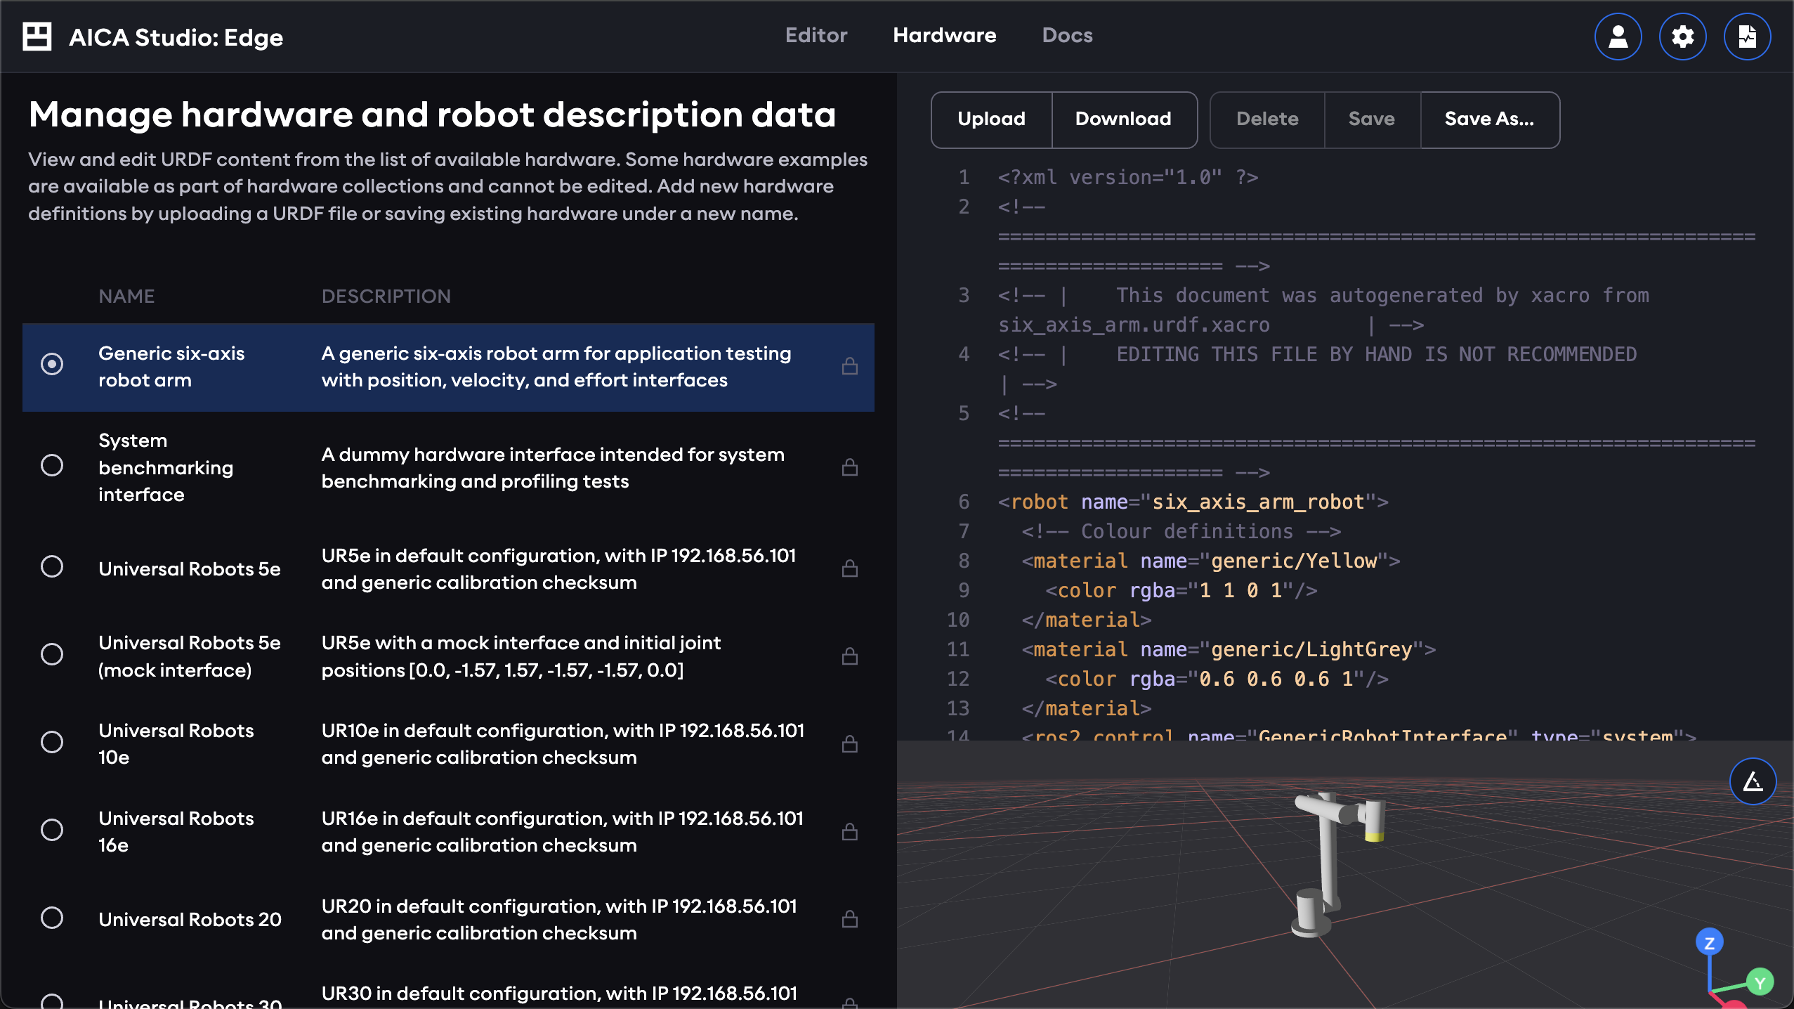
Task: Click lock icon for Universal Robots 20
Action: pyautogui.click(x=850, y=919)
